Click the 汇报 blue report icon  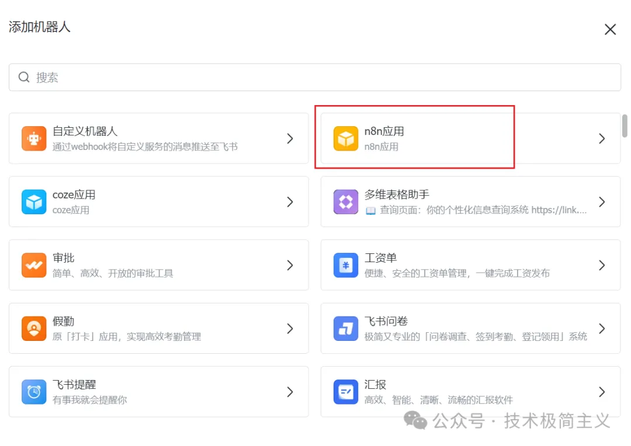point(346,392)
